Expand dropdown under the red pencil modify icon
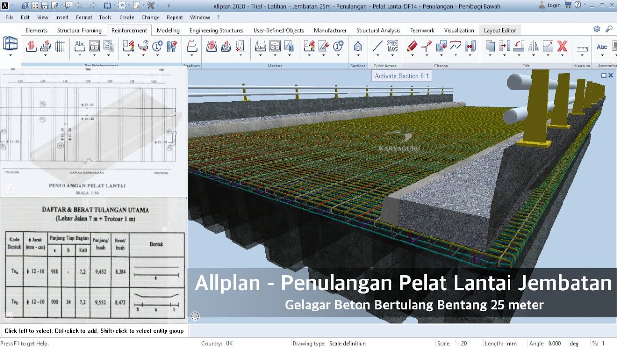The image size is (617, 347). point(412,55)
